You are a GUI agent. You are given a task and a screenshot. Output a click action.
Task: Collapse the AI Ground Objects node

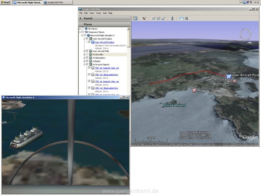coord(84,64)
